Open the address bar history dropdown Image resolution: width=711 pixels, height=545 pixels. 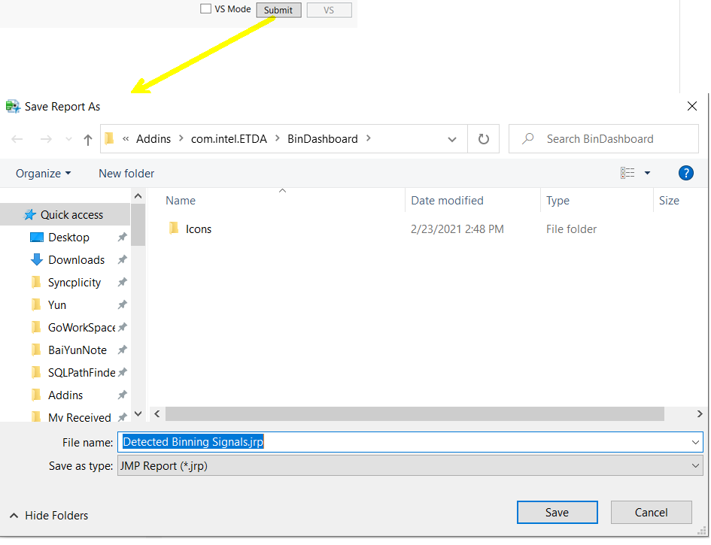click(452, 139)
